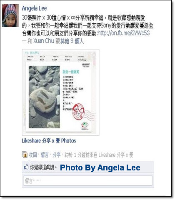Open Angela Lee's profile picture
Screen dimensions: 175x200
[x=10, y=15]
